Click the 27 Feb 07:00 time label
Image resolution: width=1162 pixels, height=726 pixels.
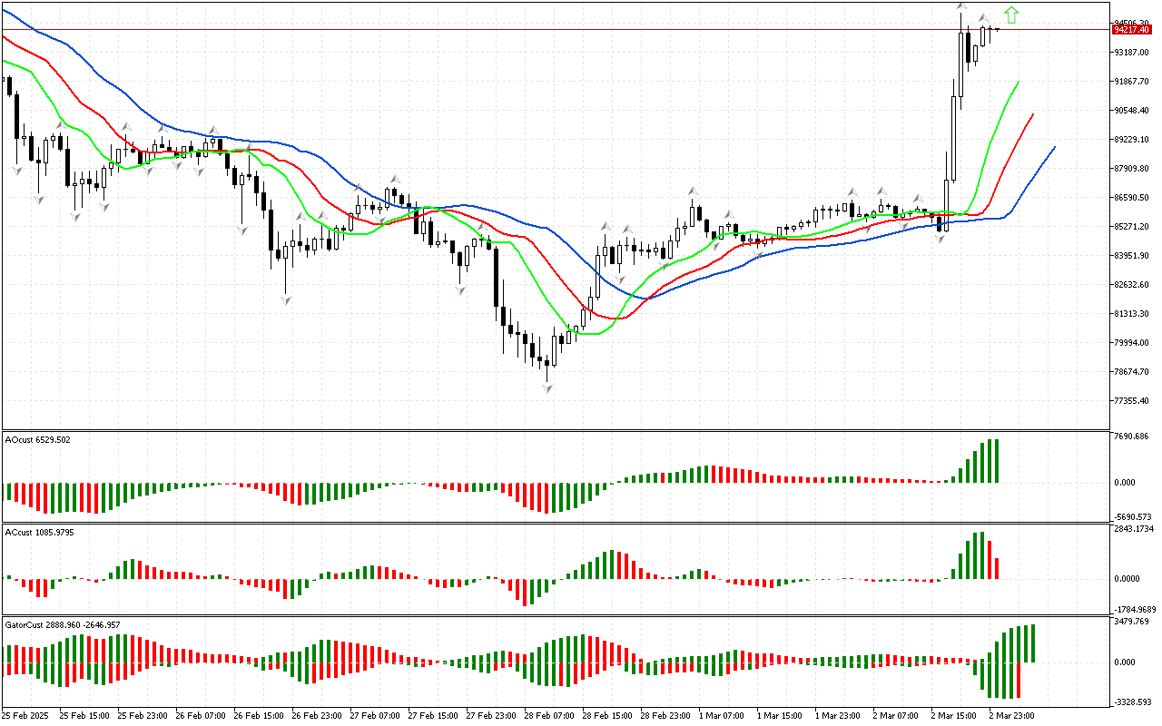[375, 716]
